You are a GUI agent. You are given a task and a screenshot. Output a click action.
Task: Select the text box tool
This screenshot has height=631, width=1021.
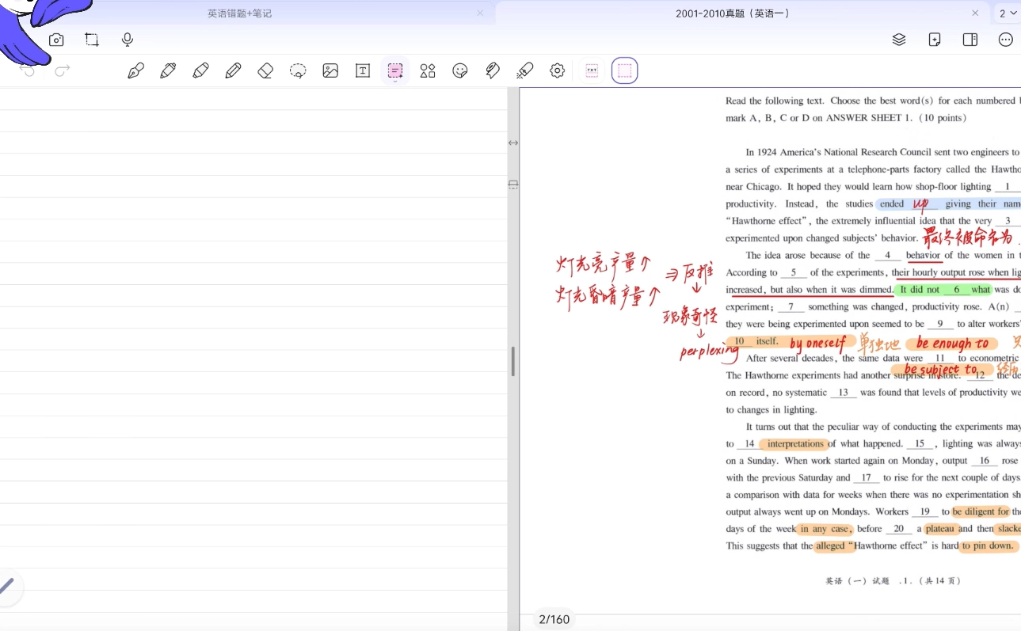point(363,71)
